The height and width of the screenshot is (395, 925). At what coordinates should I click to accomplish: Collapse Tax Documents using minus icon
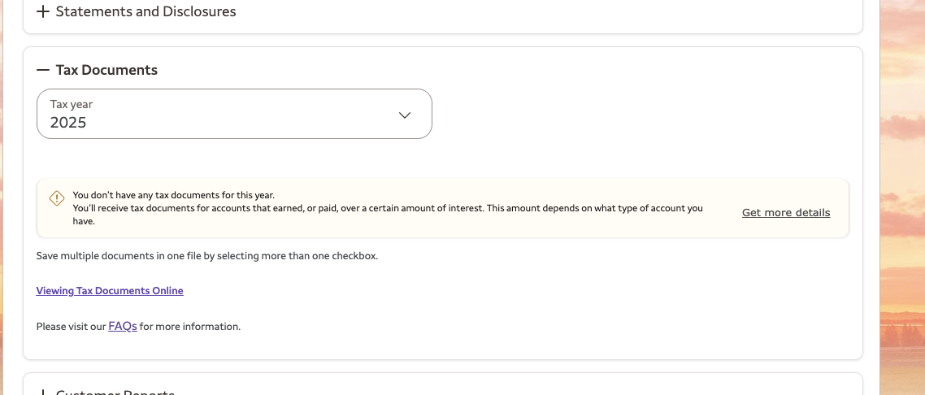point(43,70)
